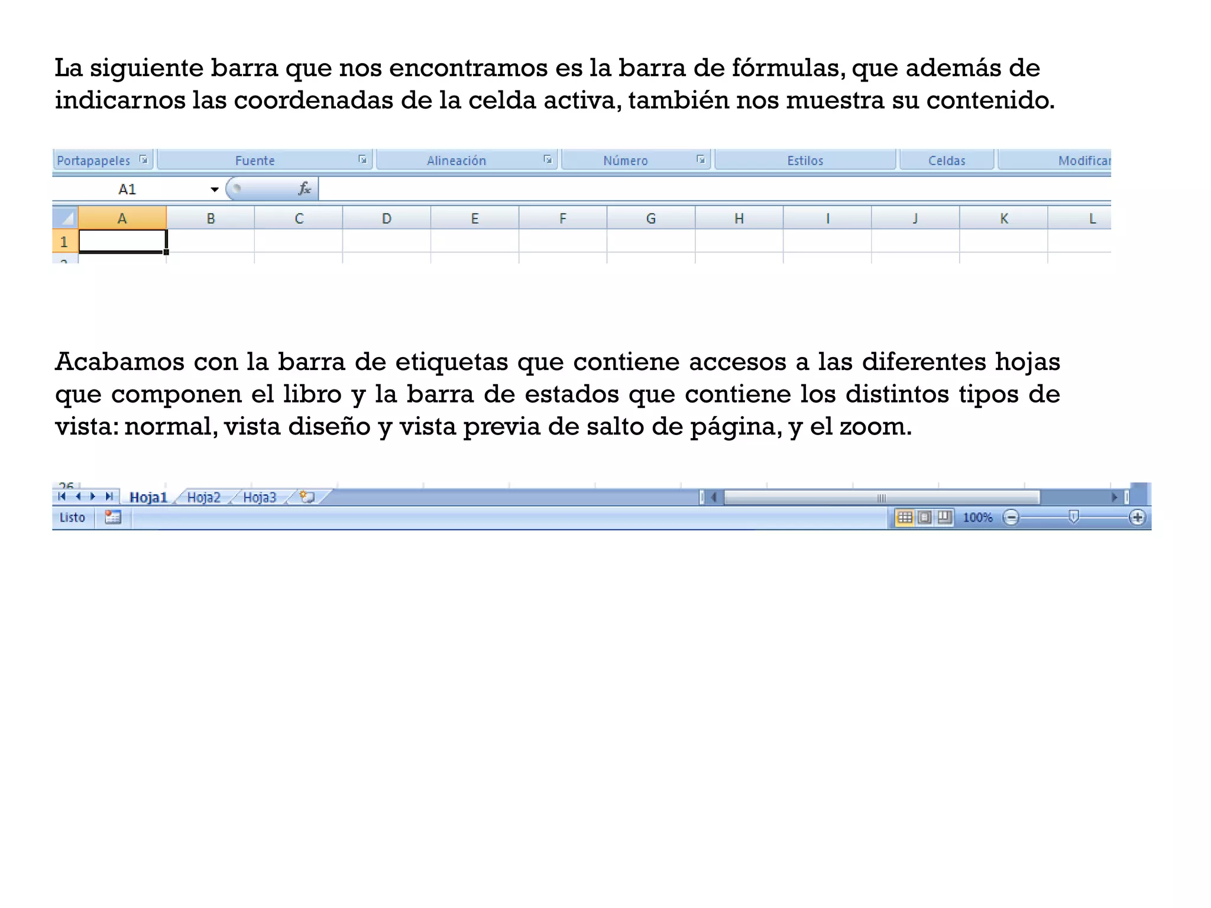Click the Listo status text

[72, 517]
